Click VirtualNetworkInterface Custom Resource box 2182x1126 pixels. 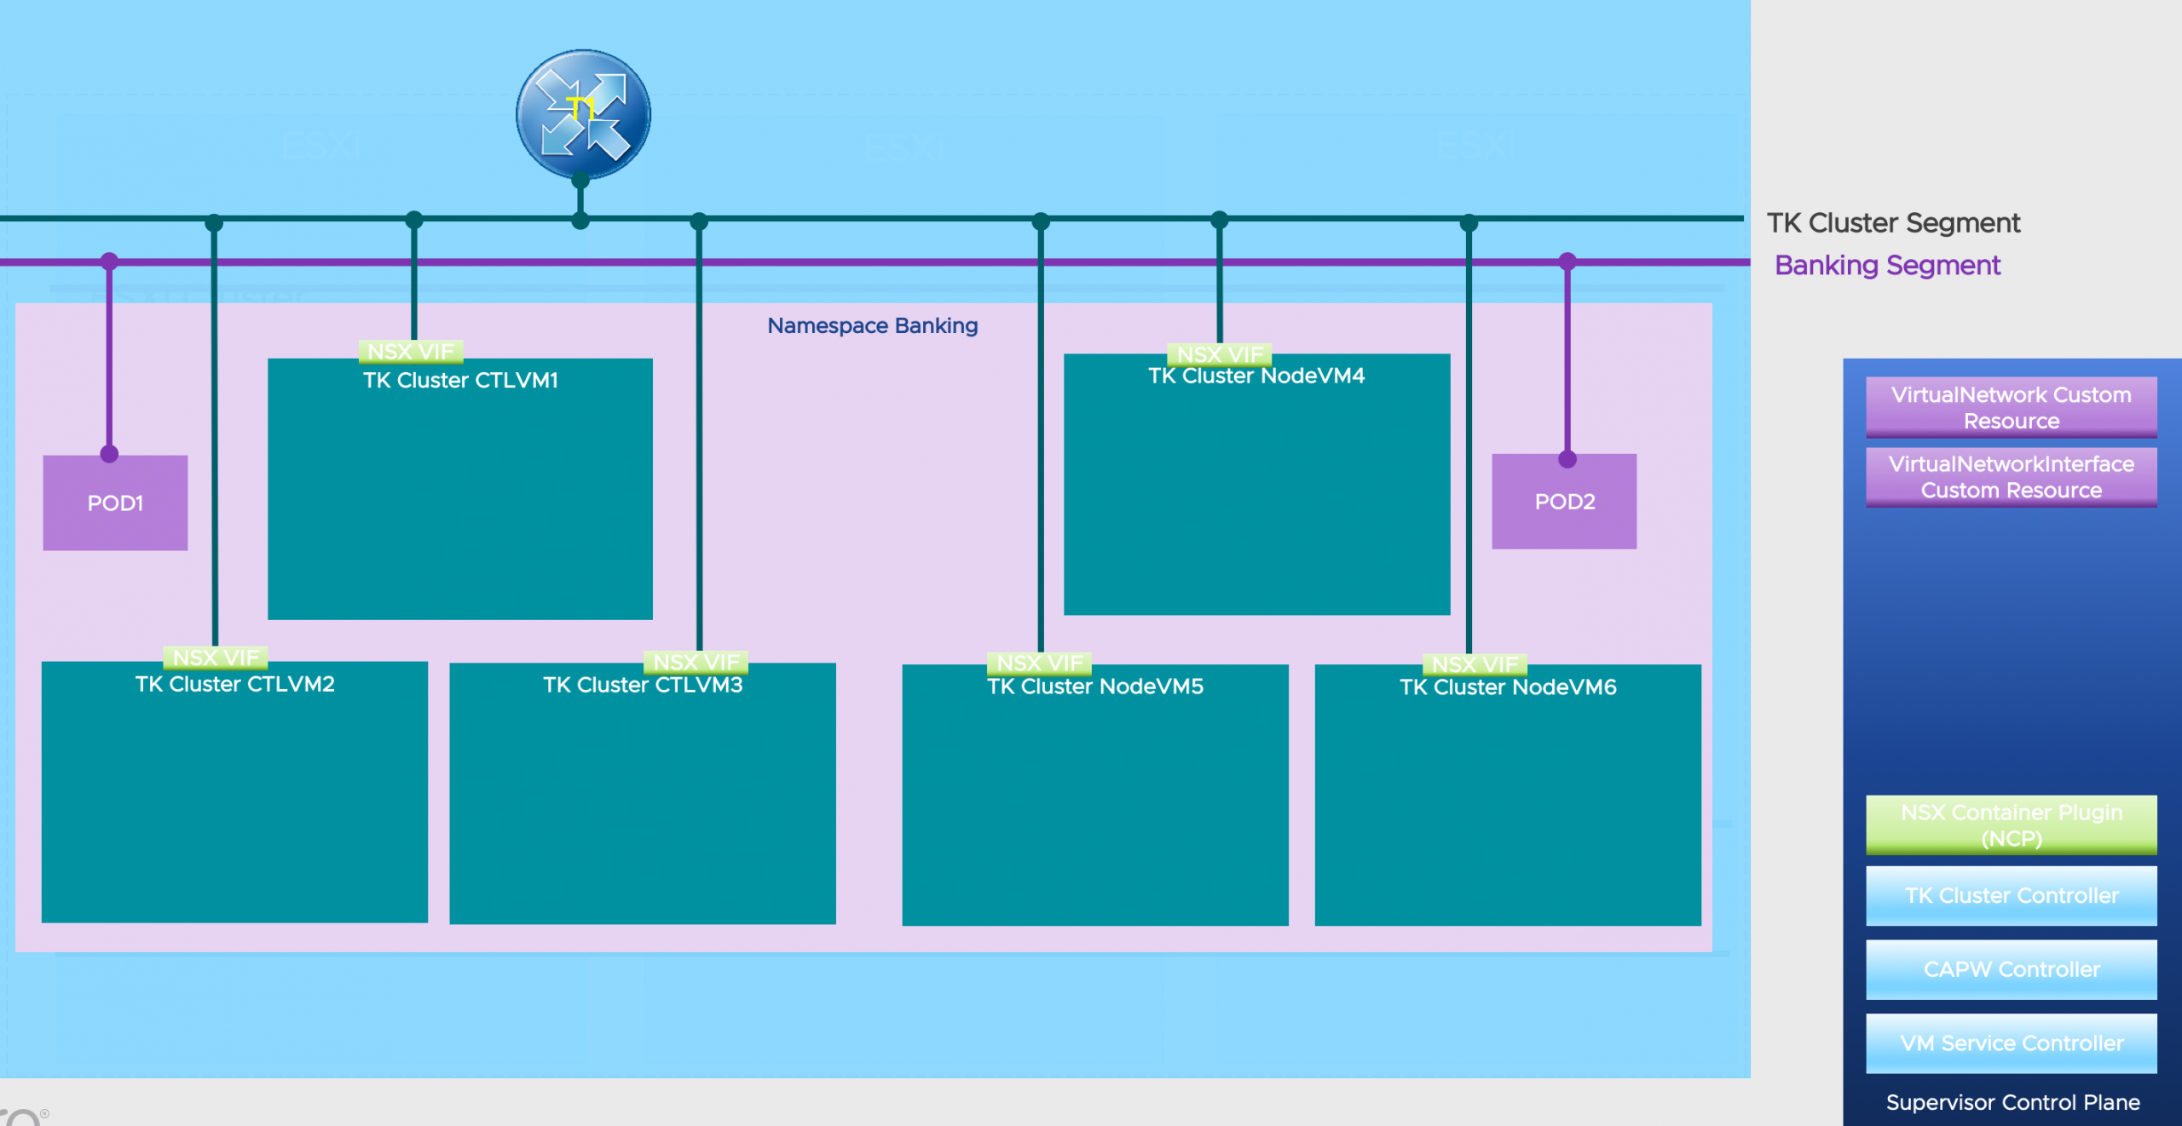(x=2011, y=477)
